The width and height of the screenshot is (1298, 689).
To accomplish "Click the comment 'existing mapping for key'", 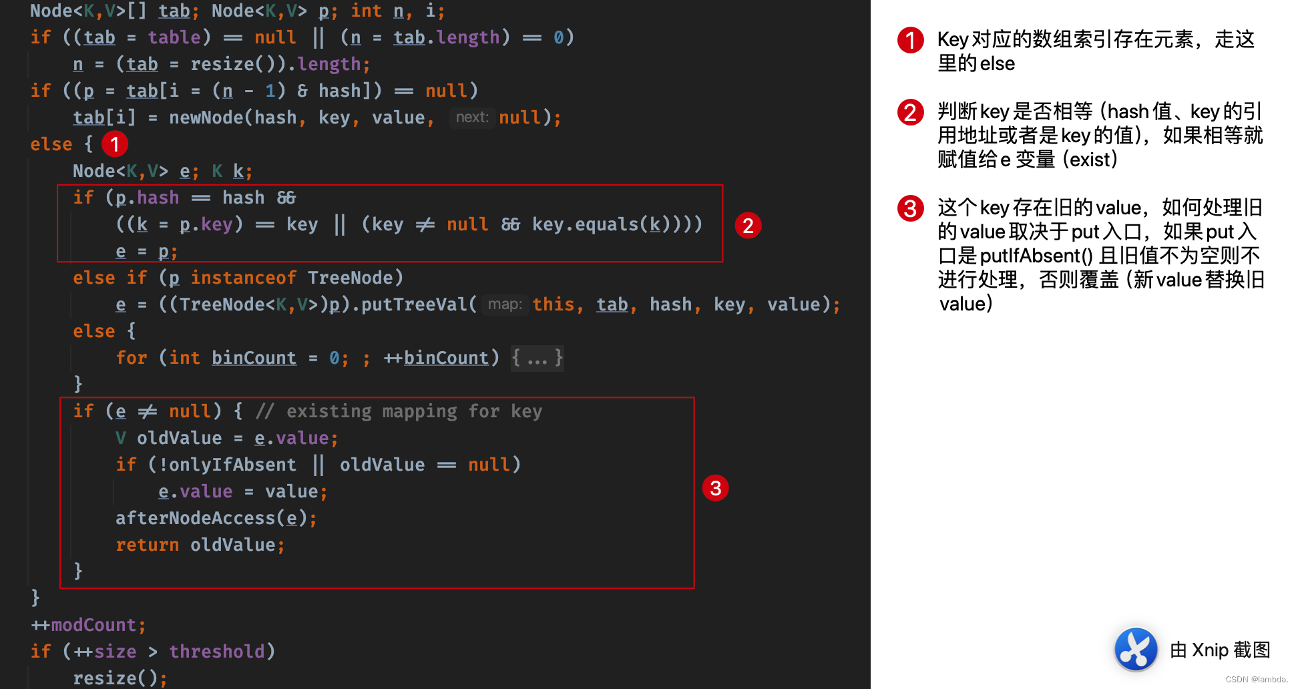I will (x=415, y=411).
